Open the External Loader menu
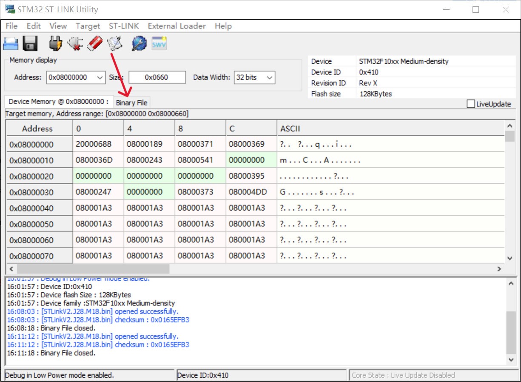Screen dimensions: 521x382 [x=177, y=26]
